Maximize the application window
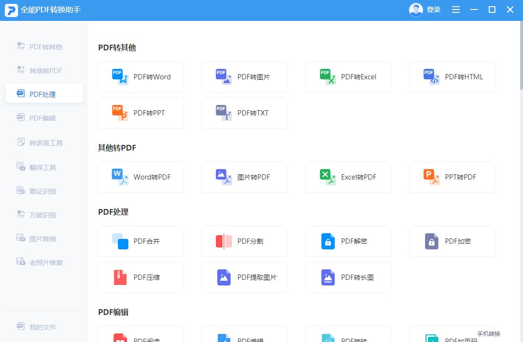 [x=492, y=9]
